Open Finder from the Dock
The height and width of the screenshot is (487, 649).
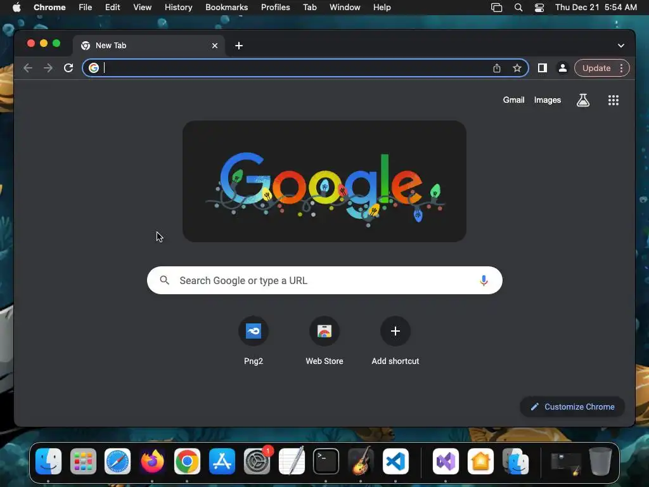click(x=48, y=462)
